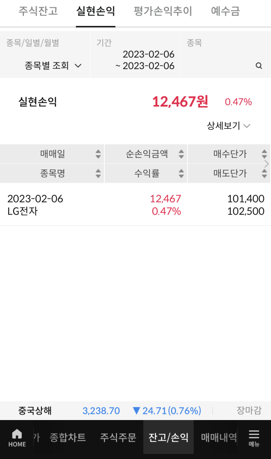Open the 예수금 tab

click(225, 12)
